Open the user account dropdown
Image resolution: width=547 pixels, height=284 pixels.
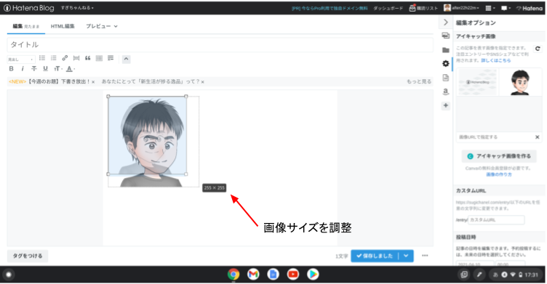tap(461, 8)
